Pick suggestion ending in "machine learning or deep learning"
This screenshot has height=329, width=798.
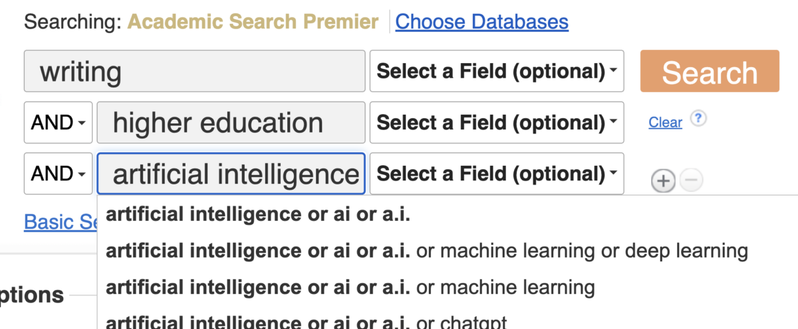tap(427, 251)
